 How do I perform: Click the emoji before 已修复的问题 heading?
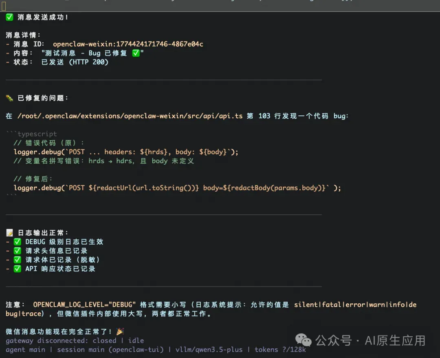click(9, 98)
